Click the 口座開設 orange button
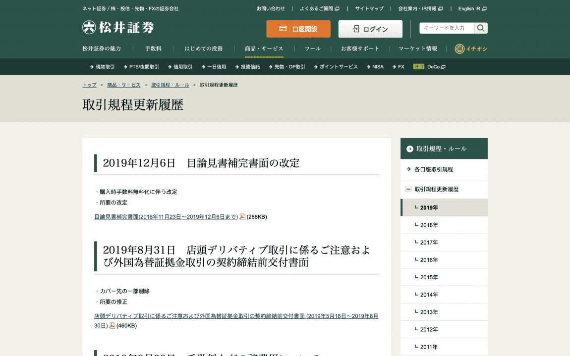The width and height of the screenshot is (570, 356). (x=298, y=29)
